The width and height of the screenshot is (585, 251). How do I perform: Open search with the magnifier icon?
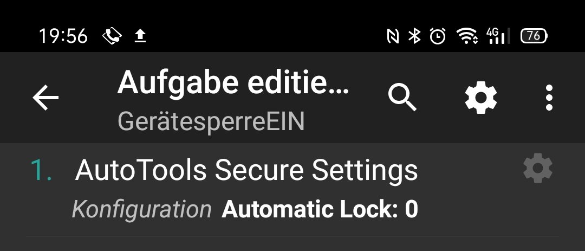pyautogui.click(x=402, y=98)
